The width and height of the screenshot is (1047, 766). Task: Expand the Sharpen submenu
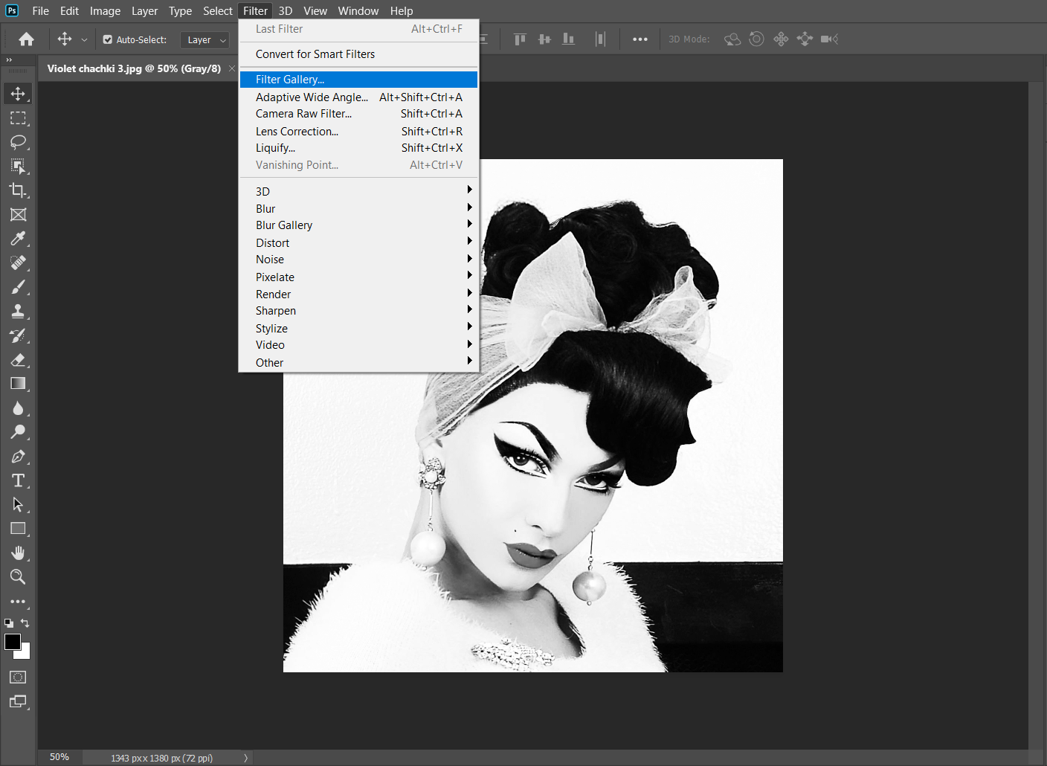358,311
